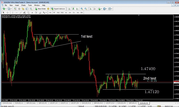Screen dimensions: 179x107
Task: Select the Text Label (T) tool
Action: (x=36, y=13)
